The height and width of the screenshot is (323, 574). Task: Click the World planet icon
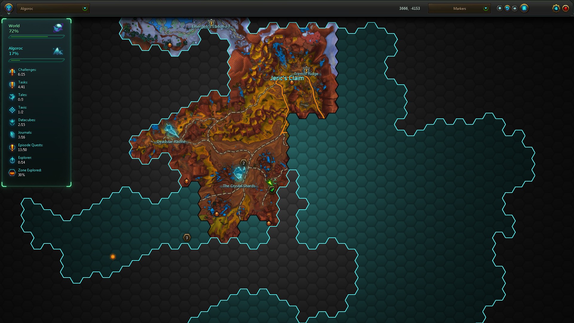[58, 28]
